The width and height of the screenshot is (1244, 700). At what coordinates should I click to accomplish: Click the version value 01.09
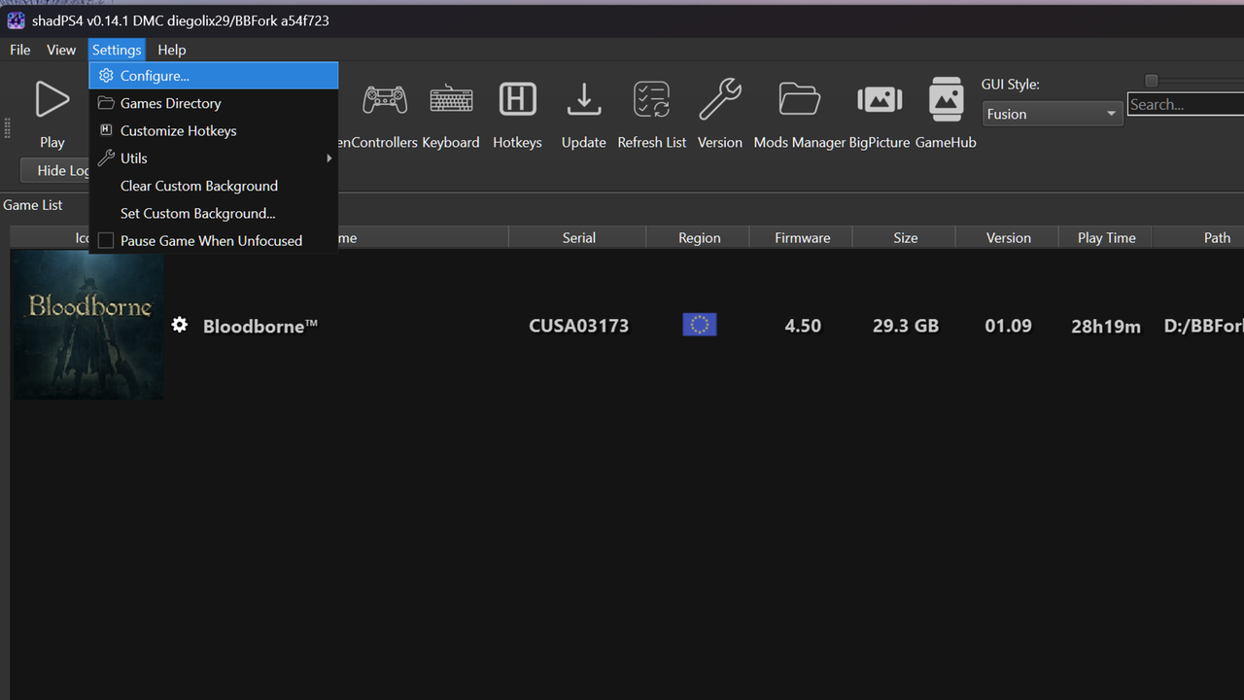coord(1008,326)
